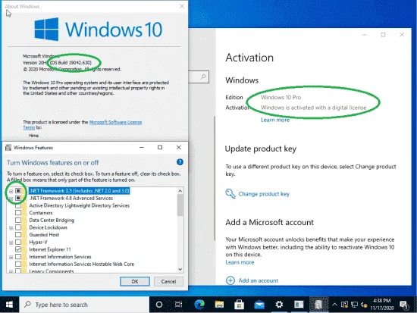
Task: Enable the Internet Information Services checkbox
Action: point(18,257)
